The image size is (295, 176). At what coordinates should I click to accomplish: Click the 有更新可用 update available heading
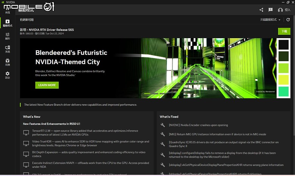(x=27, y=20)
